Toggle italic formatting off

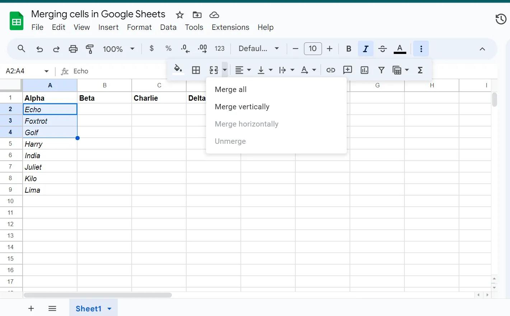click(x=366, y=49)
